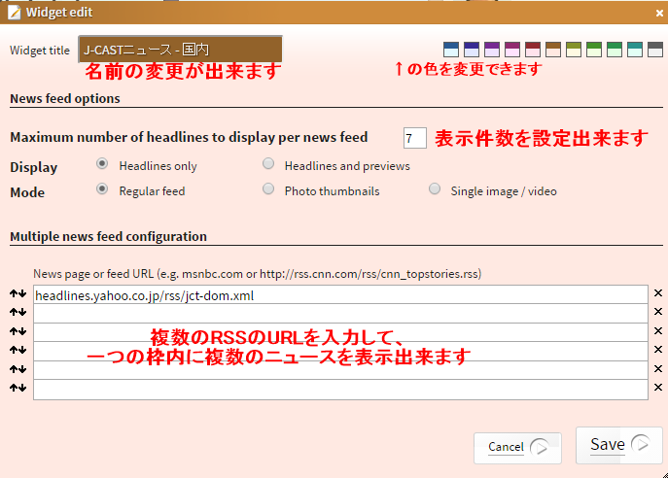Click the last feed URL field
Screen dimensions: 668x478
(x=340, y=390)
